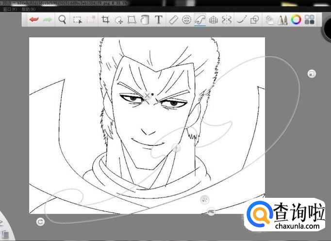Click the French curve close handle
This screenshot has height=241, width=331.
[x=148, y=96]
